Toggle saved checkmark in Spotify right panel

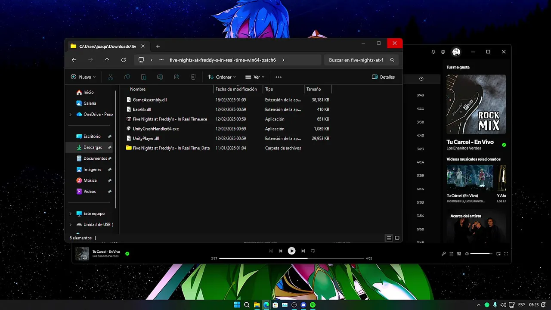coord(504,145)
